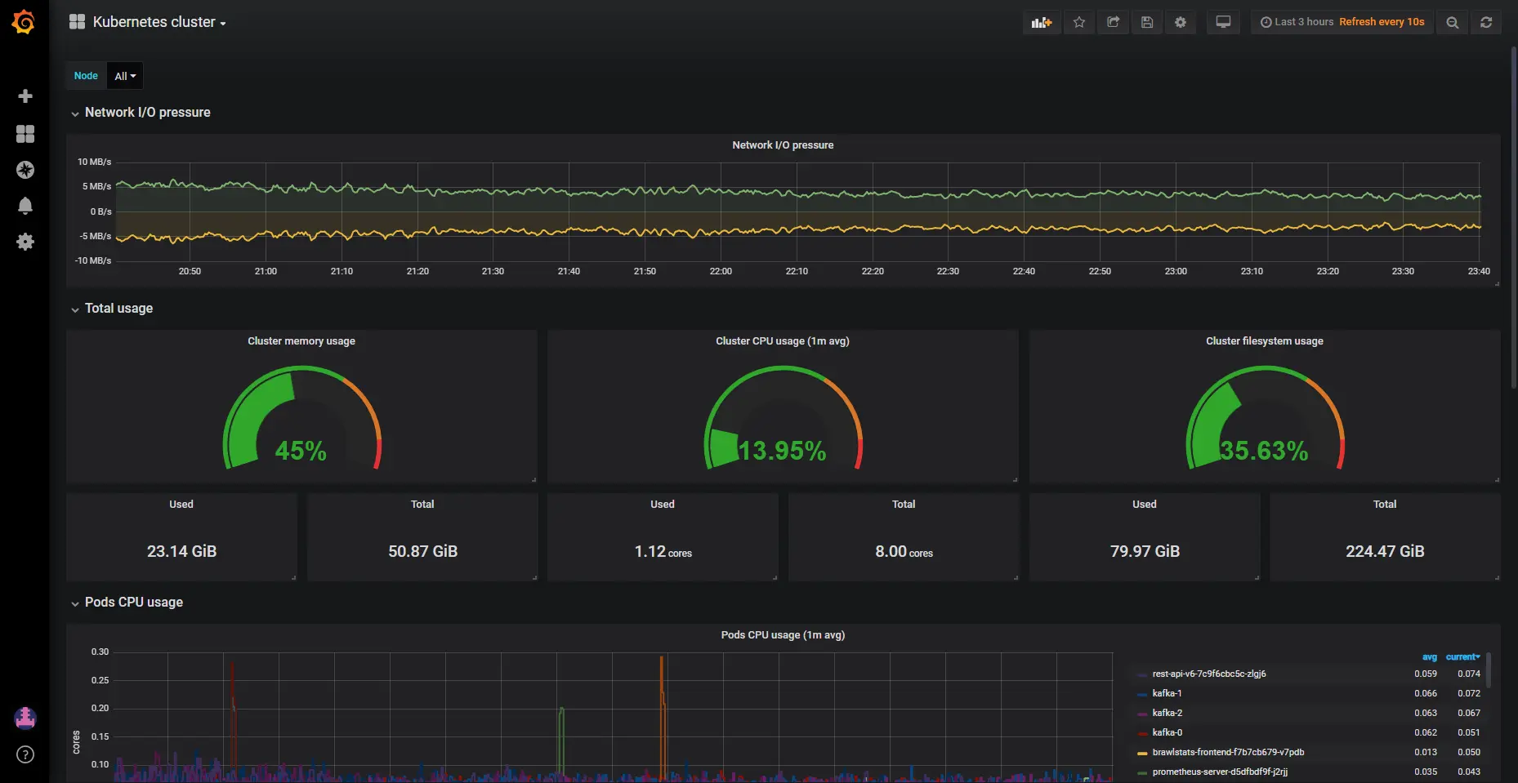Screen dimensions: 1518x783
Task: Star this dashboard as favorite
Action: 1079,22
